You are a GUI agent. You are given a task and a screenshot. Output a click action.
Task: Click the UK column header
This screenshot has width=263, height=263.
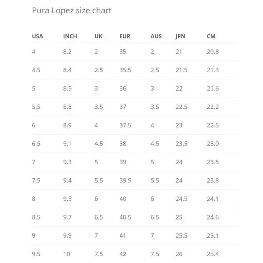click(x=98, y=36)
